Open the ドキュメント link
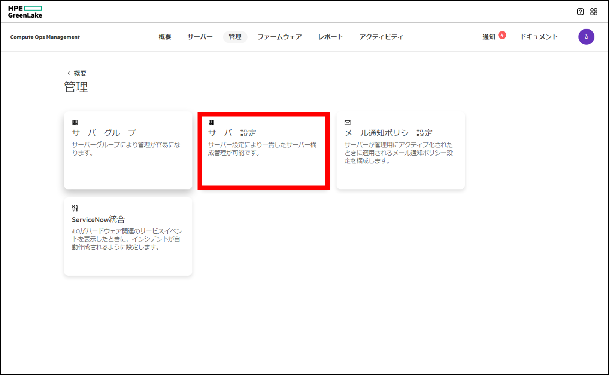The width and height of the screenshot is (609, 375). click(539, 37)
